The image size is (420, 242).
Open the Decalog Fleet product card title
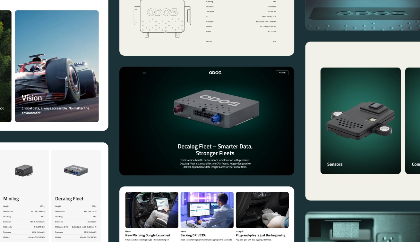click(x=69, y=199)
